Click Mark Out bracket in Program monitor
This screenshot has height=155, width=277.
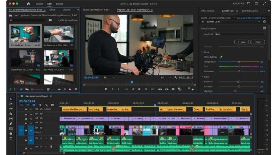118,89
